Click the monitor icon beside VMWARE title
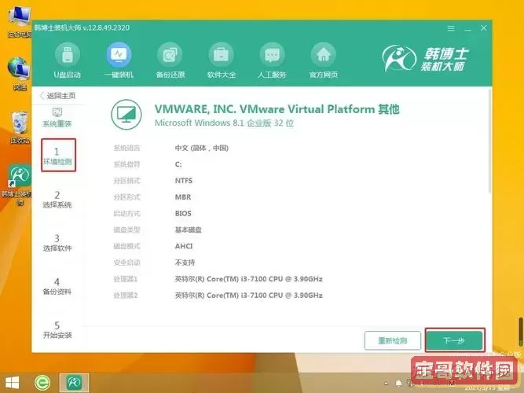 126,115
